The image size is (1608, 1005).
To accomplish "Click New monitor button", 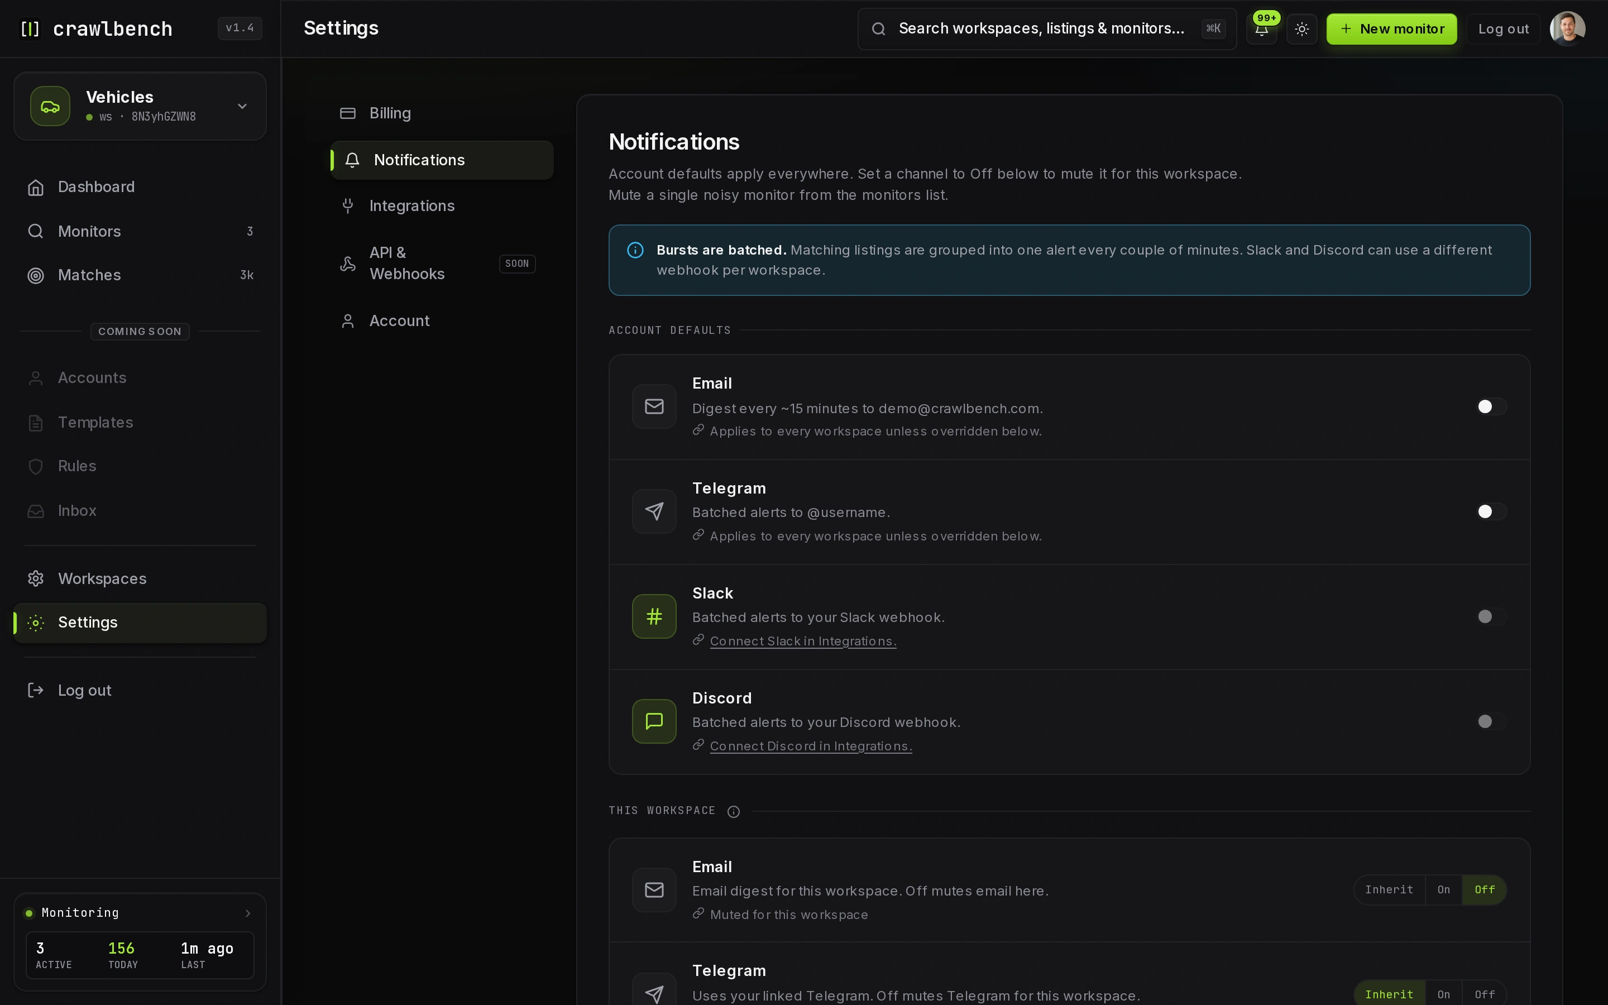I will (x=1391, y=29).
